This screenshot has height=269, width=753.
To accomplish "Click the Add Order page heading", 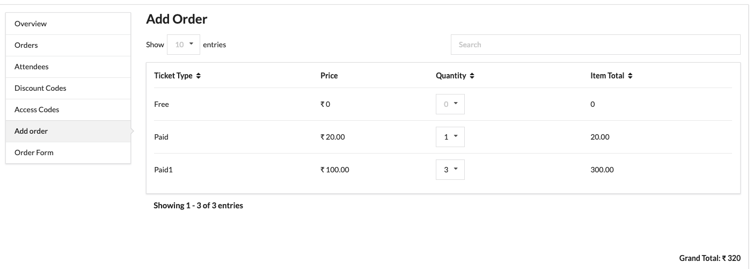I will click(x=177, y=19).
